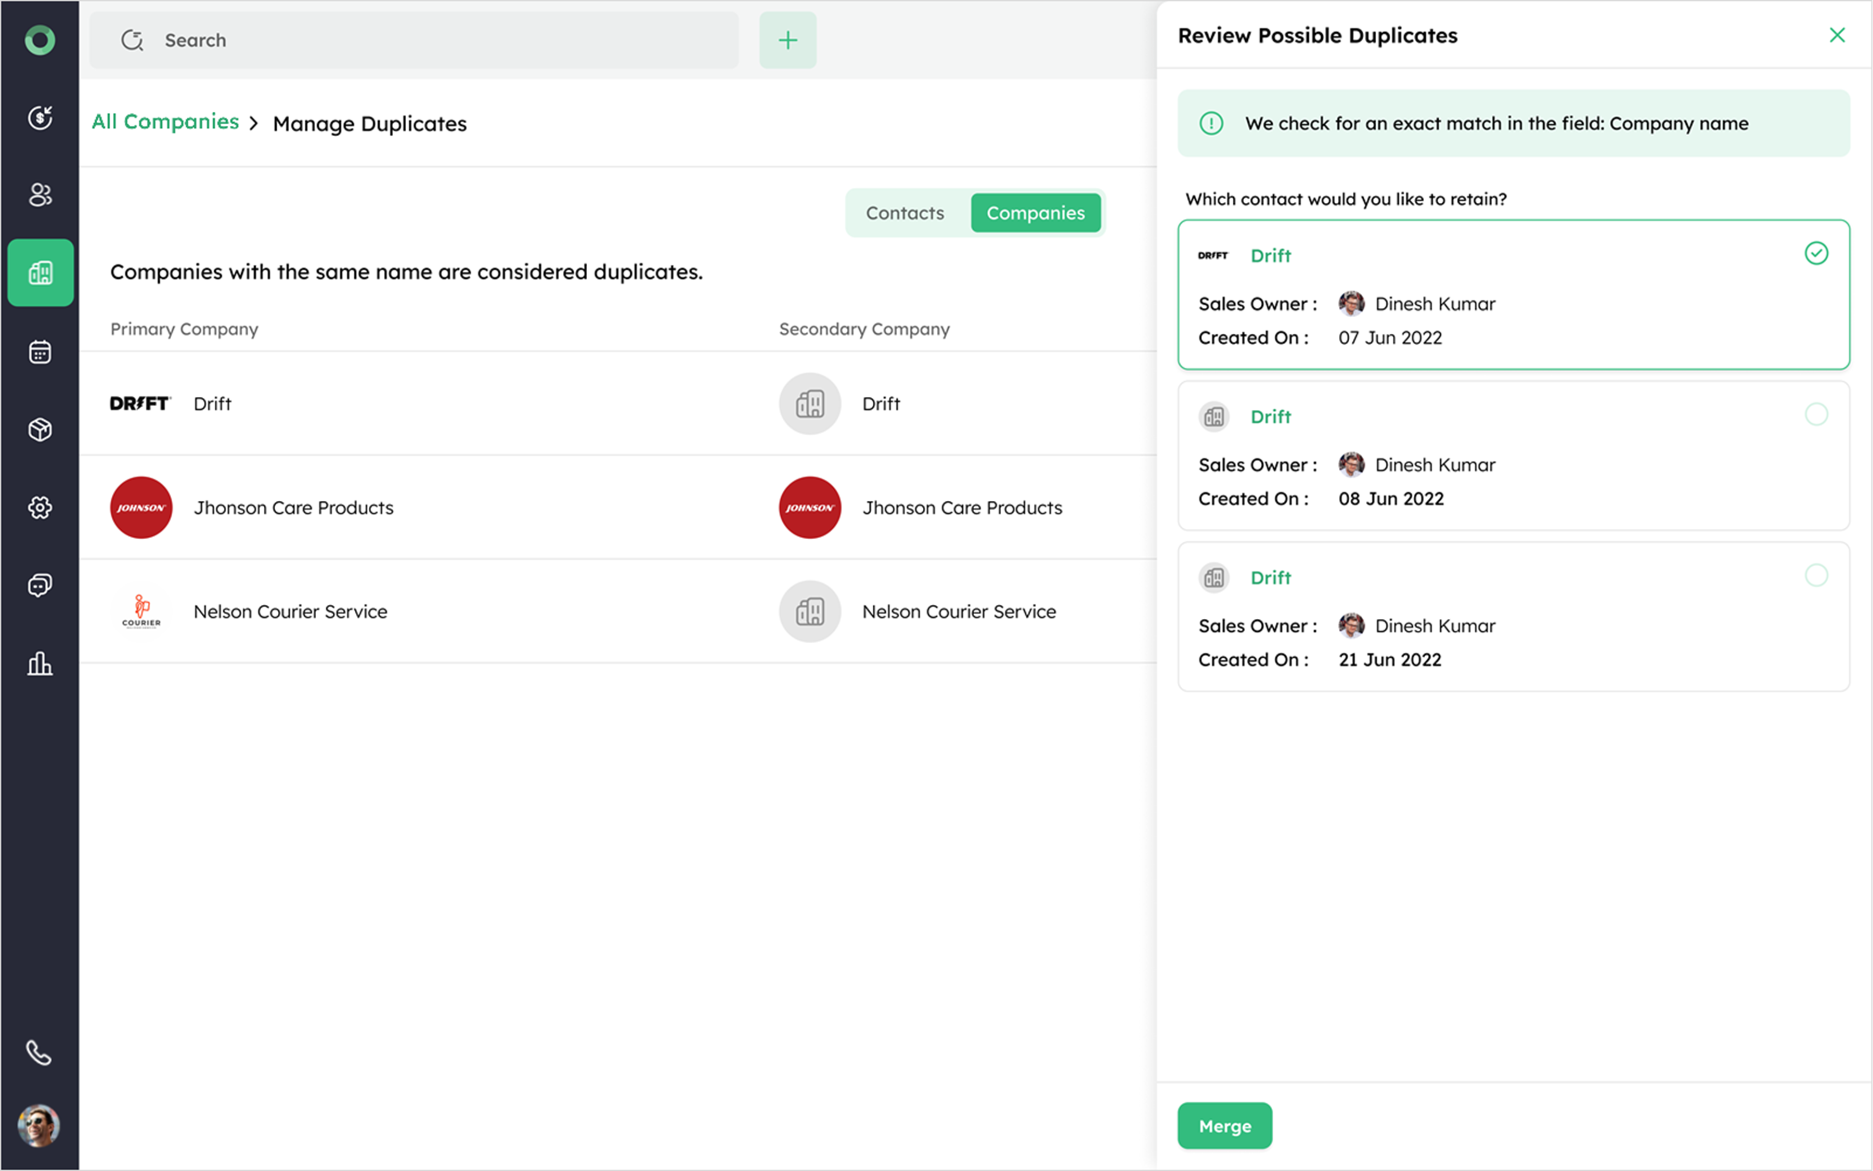Select the Drift created 07 Jun 2022
Image resolution: width=1873 pixels, height=1171 pixels.
(x=1816, y=253)
